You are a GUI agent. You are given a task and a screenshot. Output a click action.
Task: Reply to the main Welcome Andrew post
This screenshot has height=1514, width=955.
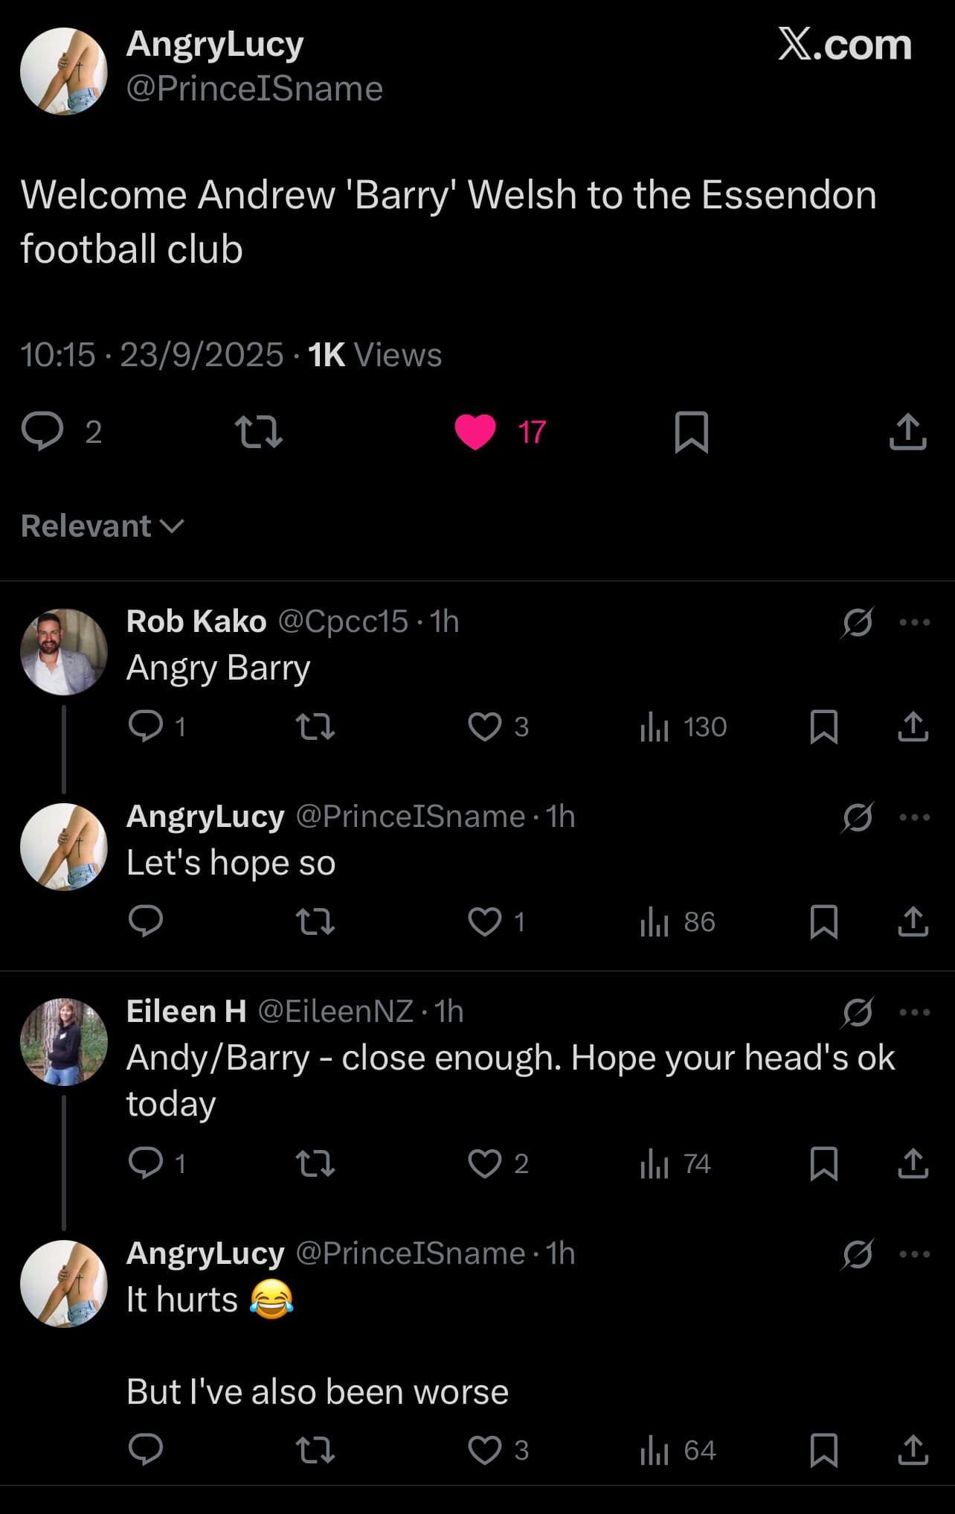click(42, 432)
